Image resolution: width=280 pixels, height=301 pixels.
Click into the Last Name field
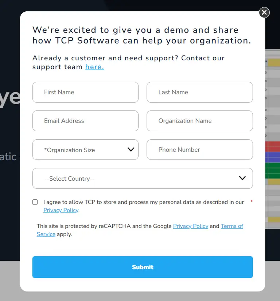[199, 92]
